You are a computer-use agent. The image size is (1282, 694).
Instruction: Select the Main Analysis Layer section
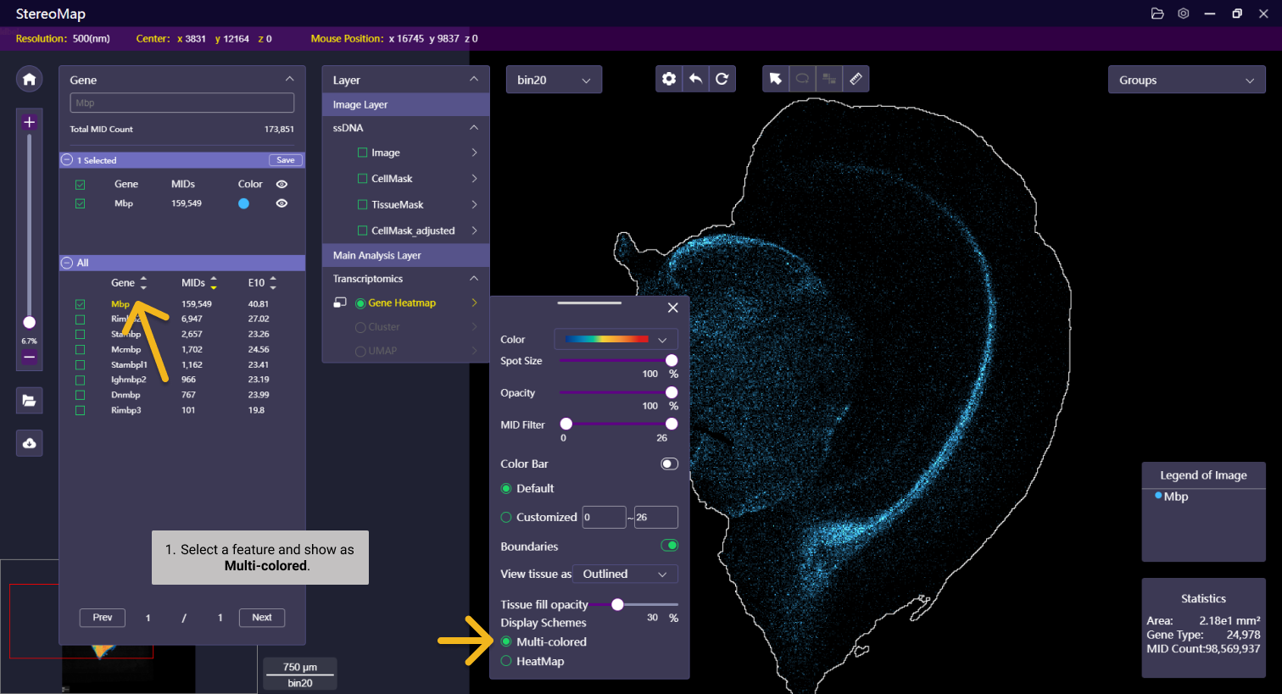pos(405,255)
